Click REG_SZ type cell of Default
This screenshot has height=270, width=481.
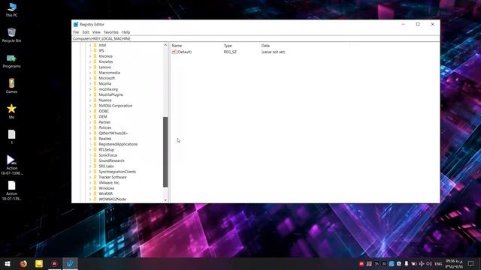[x=230, y=52]
